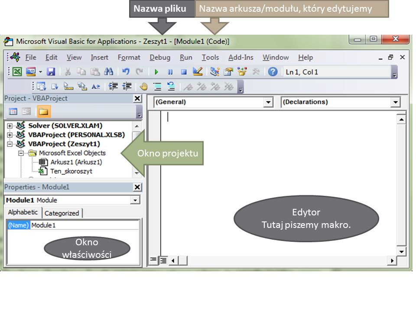Screen dimensions: 416x312
Task: Switch to View Object in Project Explorer
Action: point(26,111)
